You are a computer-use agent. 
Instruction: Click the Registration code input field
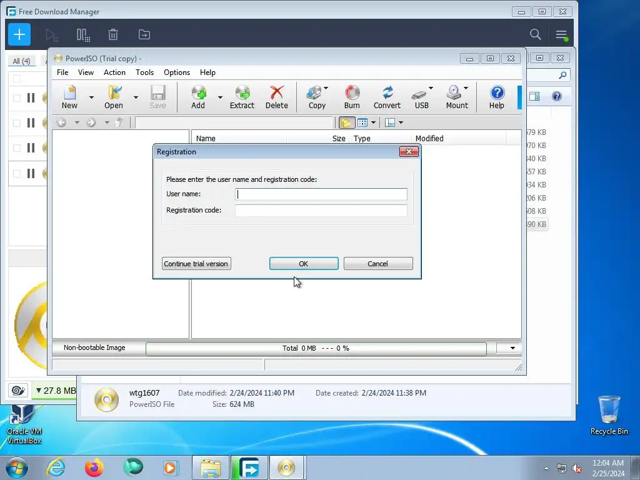click(321, 211)
